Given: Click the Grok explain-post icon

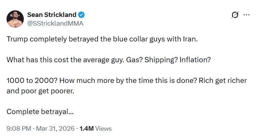Looking at the screenshot, I should (x=235, y=15).
